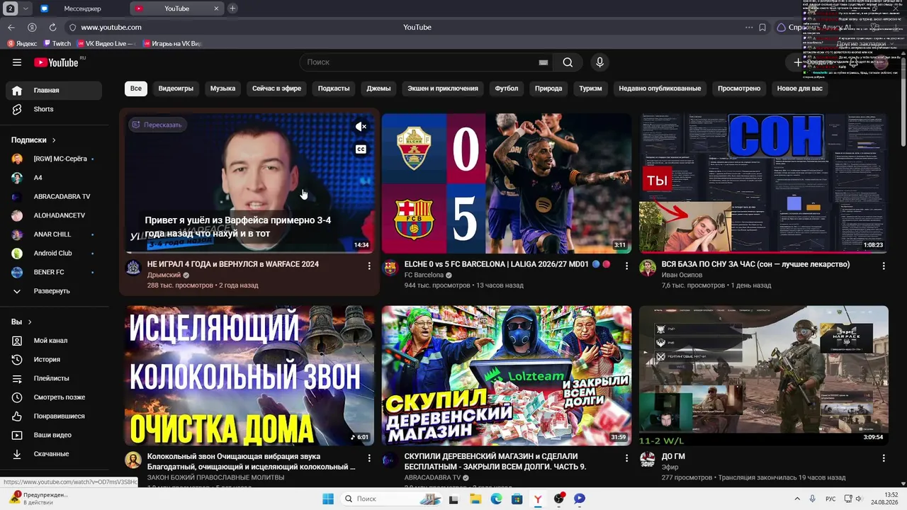Screen dimensions: 907x510
Task: Open ANAR CHILL subscription
Action: tap(54, 234)
